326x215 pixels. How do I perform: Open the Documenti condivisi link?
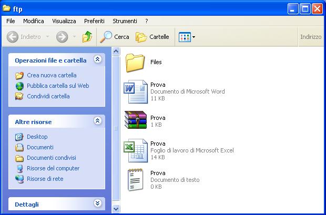click(x=52, y=158)
